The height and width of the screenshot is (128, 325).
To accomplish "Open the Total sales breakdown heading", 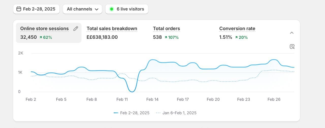I will pyautogui.click(x=112, y=29).
